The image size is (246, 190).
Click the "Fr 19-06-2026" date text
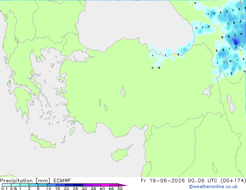163,181
